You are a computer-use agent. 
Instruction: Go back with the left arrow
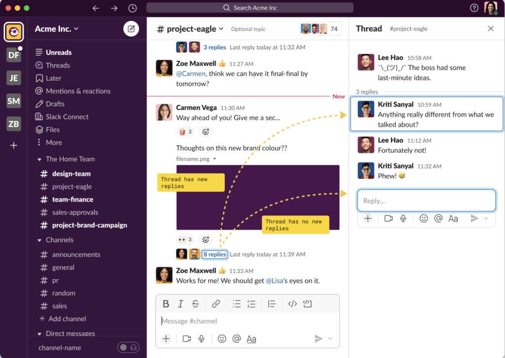pyautogui.click(x=96, y=8)
